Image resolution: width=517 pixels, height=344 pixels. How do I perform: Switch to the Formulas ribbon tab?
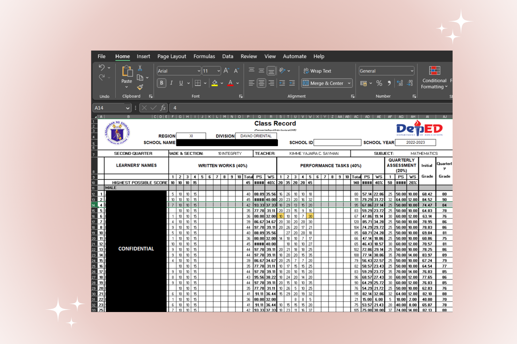pos(204,56)
